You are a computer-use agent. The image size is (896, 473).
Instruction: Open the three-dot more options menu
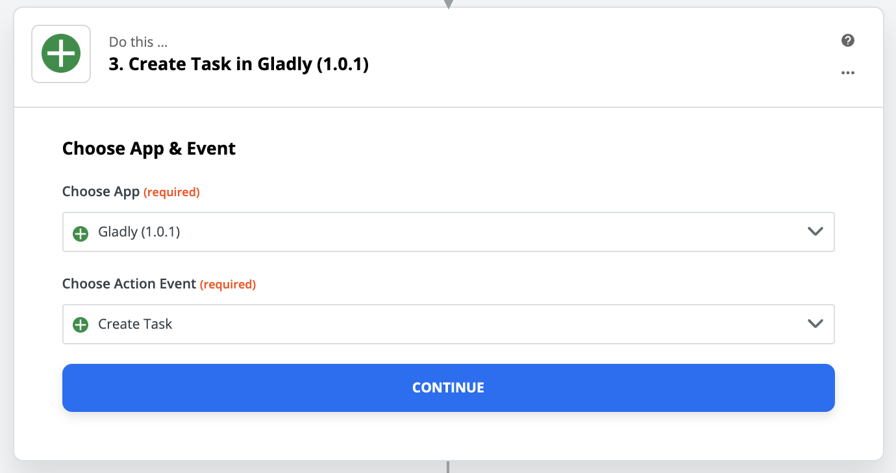point(847,73)
